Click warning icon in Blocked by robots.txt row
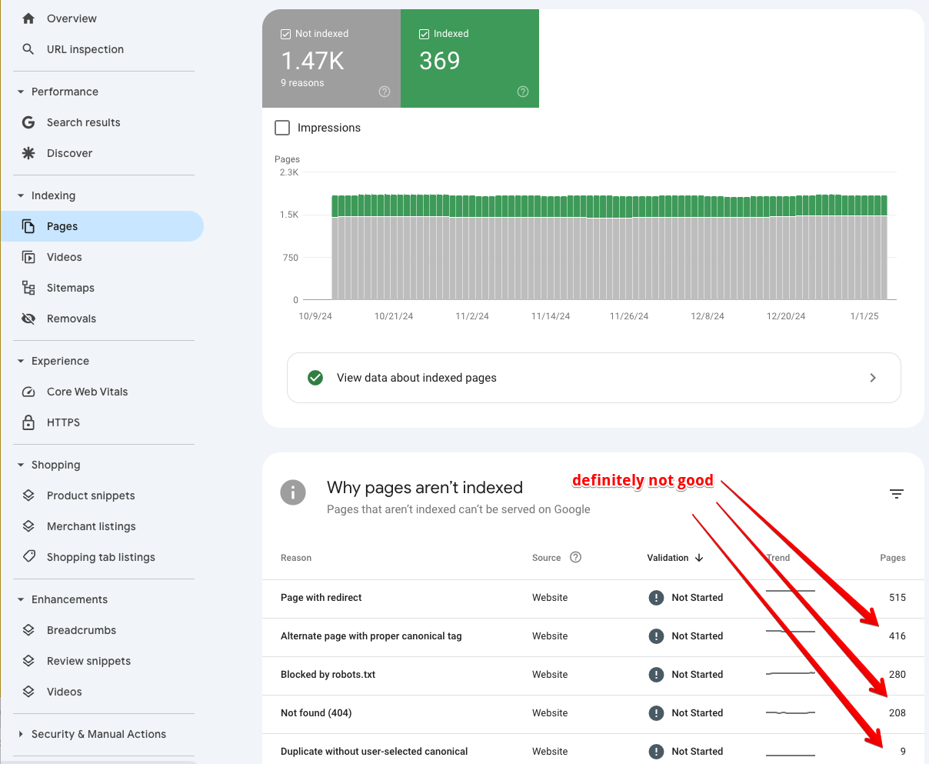The width and height of the screenshot is (929, 764). pyautogui.click(x=656, y=675)
